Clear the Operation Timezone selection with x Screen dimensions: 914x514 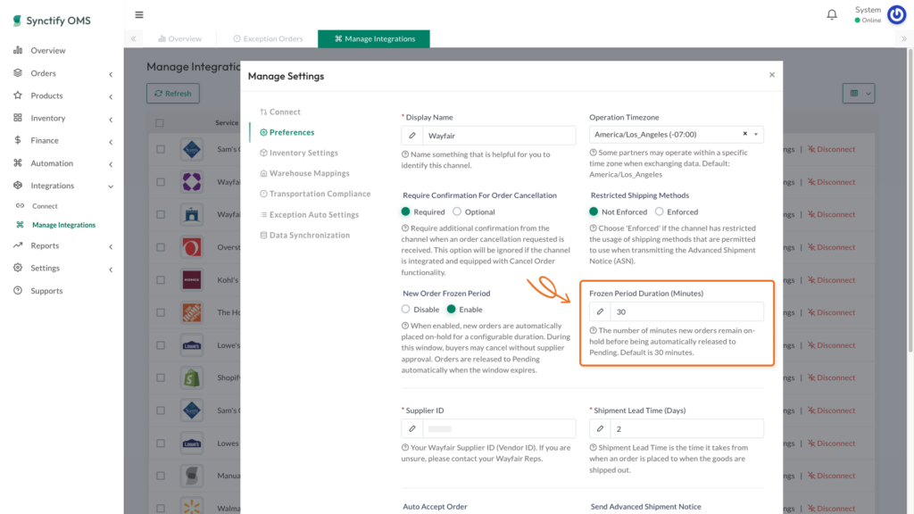click(x=745, y=134)
